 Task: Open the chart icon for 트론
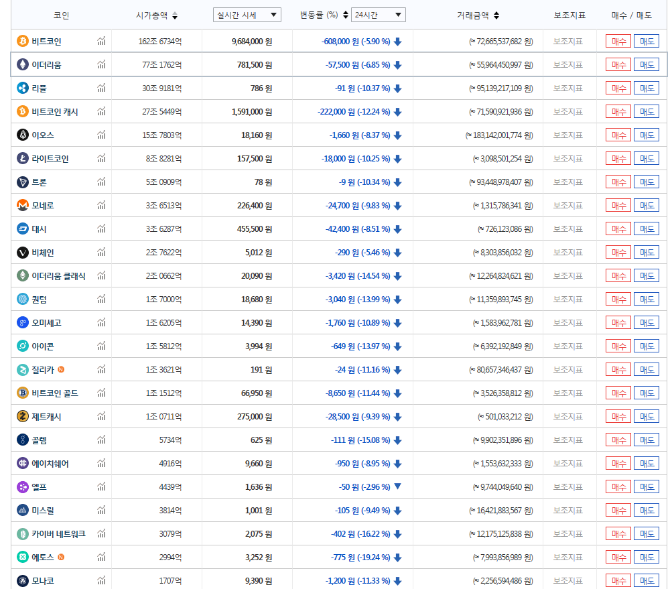pos(101,182)
